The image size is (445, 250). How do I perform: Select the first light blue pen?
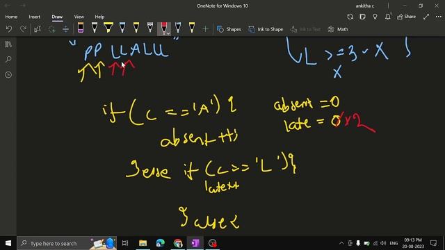(x=122, y=28)
